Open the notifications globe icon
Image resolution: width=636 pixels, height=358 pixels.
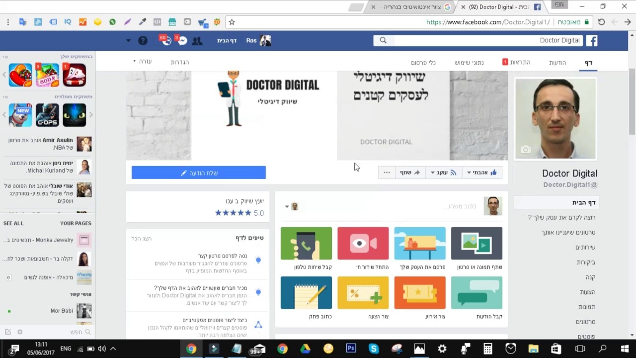(x=166, y=41)
